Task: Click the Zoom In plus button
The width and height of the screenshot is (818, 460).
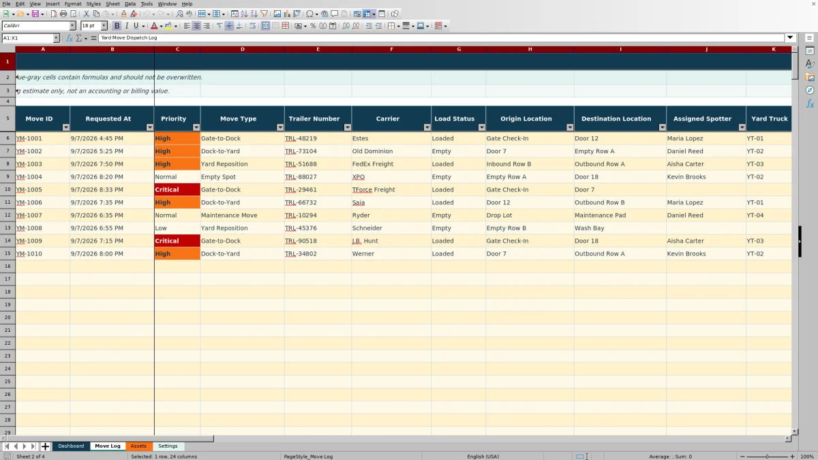Action: coord(791,457)
